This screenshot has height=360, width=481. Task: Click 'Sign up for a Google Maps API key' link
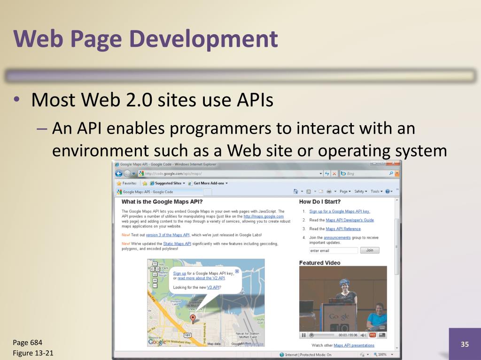point(340,211)
